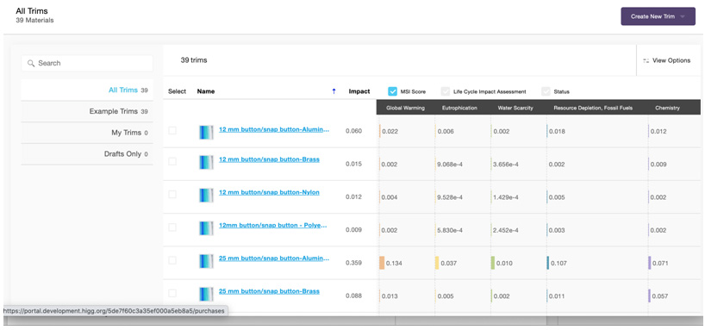The height and width of the screenshot is (330, 705).
Task: Click Global Warming value 0.022
Action: point(390,132)
